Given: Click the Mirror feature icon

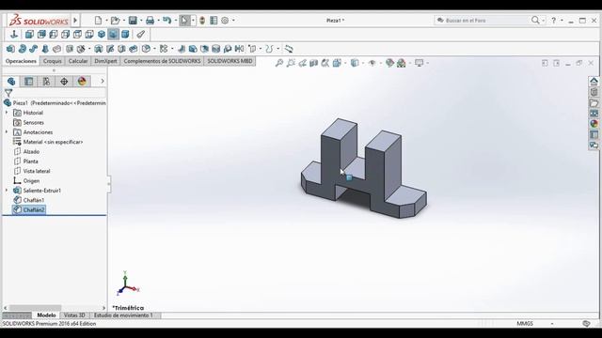Looking at the screenshot, I should click(x=239, y=49).
